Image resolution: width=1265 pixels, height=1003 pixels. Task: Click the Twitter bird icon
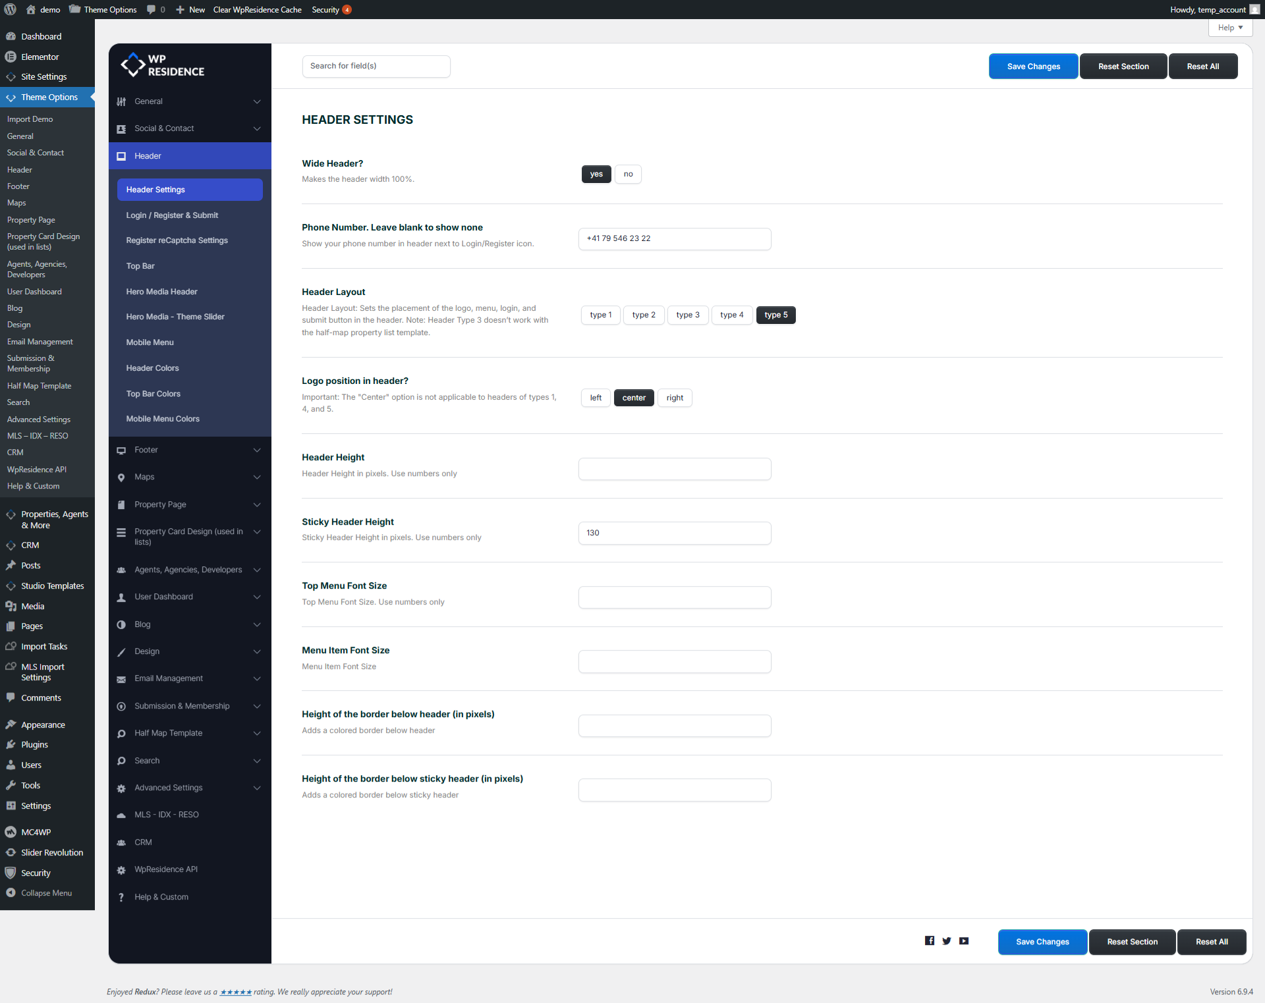pyautogui.click(x=947, y=941)
